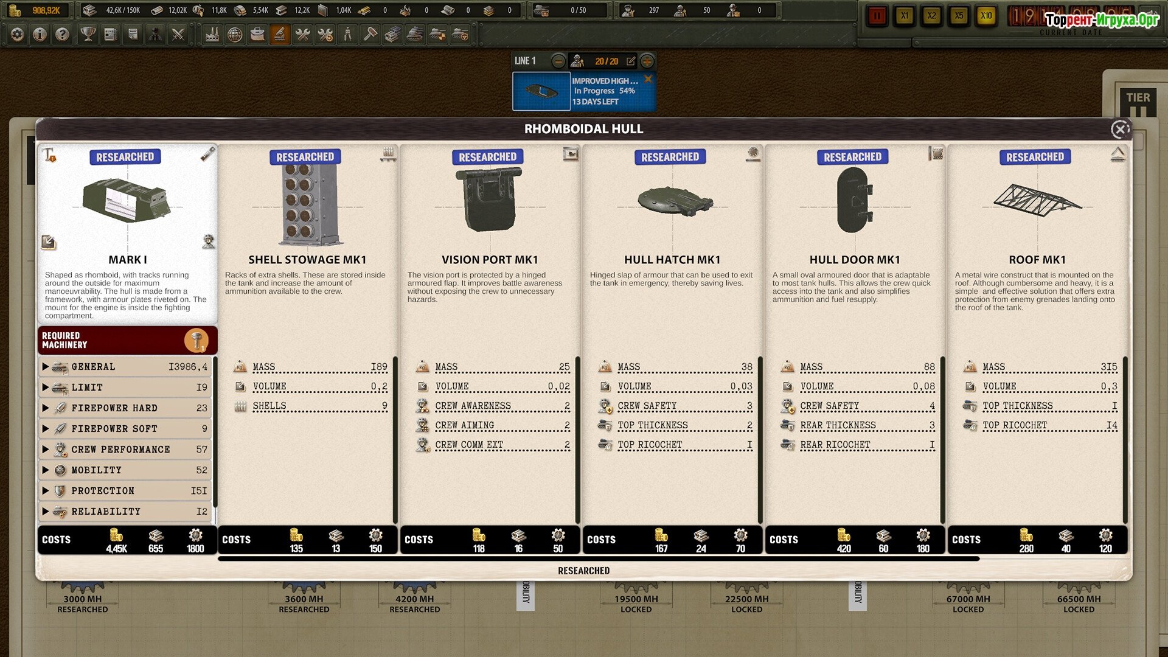This screenshot has height=657, width=1168.
Task: Open the factory production icon
Action: [212, 35]
